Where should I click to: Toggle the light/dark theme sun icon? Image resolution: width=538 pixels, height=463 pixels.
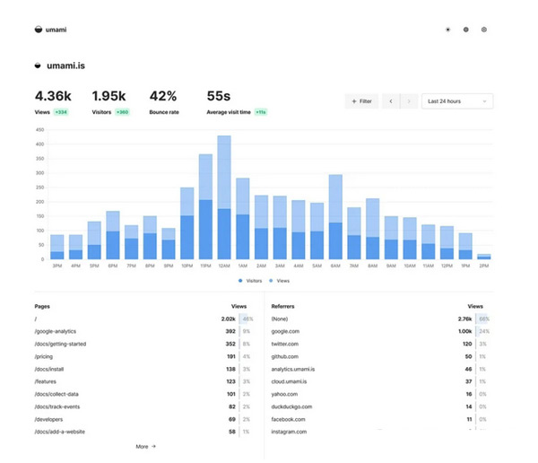tap(447, 30)
